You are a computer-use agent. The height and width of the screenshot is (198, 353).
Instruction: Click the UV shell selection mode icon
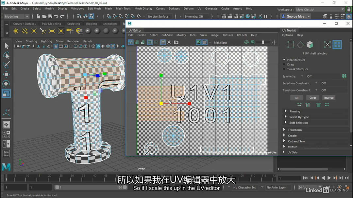(337, 45)
